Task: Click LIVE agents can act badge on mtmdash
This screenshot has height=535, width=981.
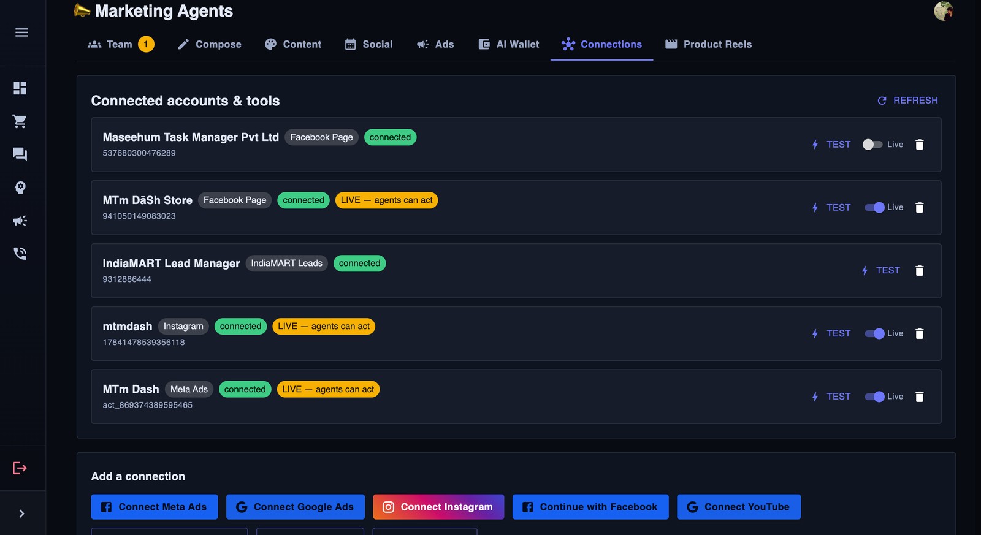Action: tap(324, 327)
